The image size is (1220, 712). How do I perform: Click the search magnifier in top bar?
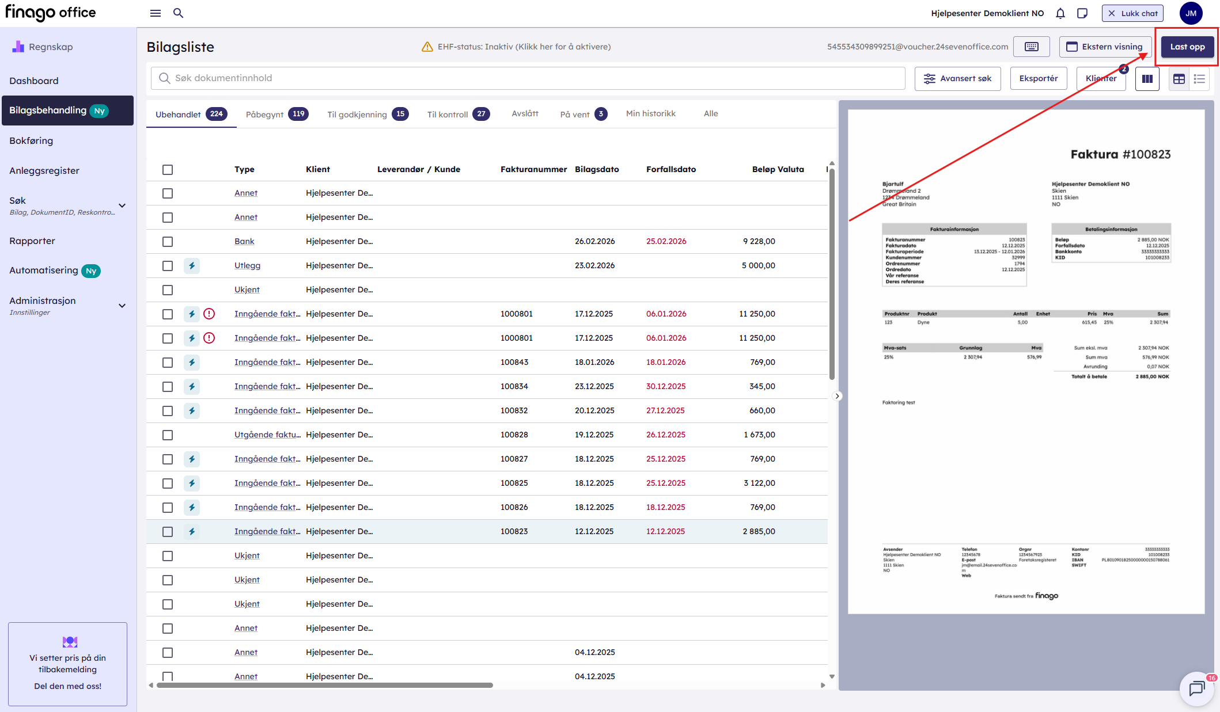point(178,13)
